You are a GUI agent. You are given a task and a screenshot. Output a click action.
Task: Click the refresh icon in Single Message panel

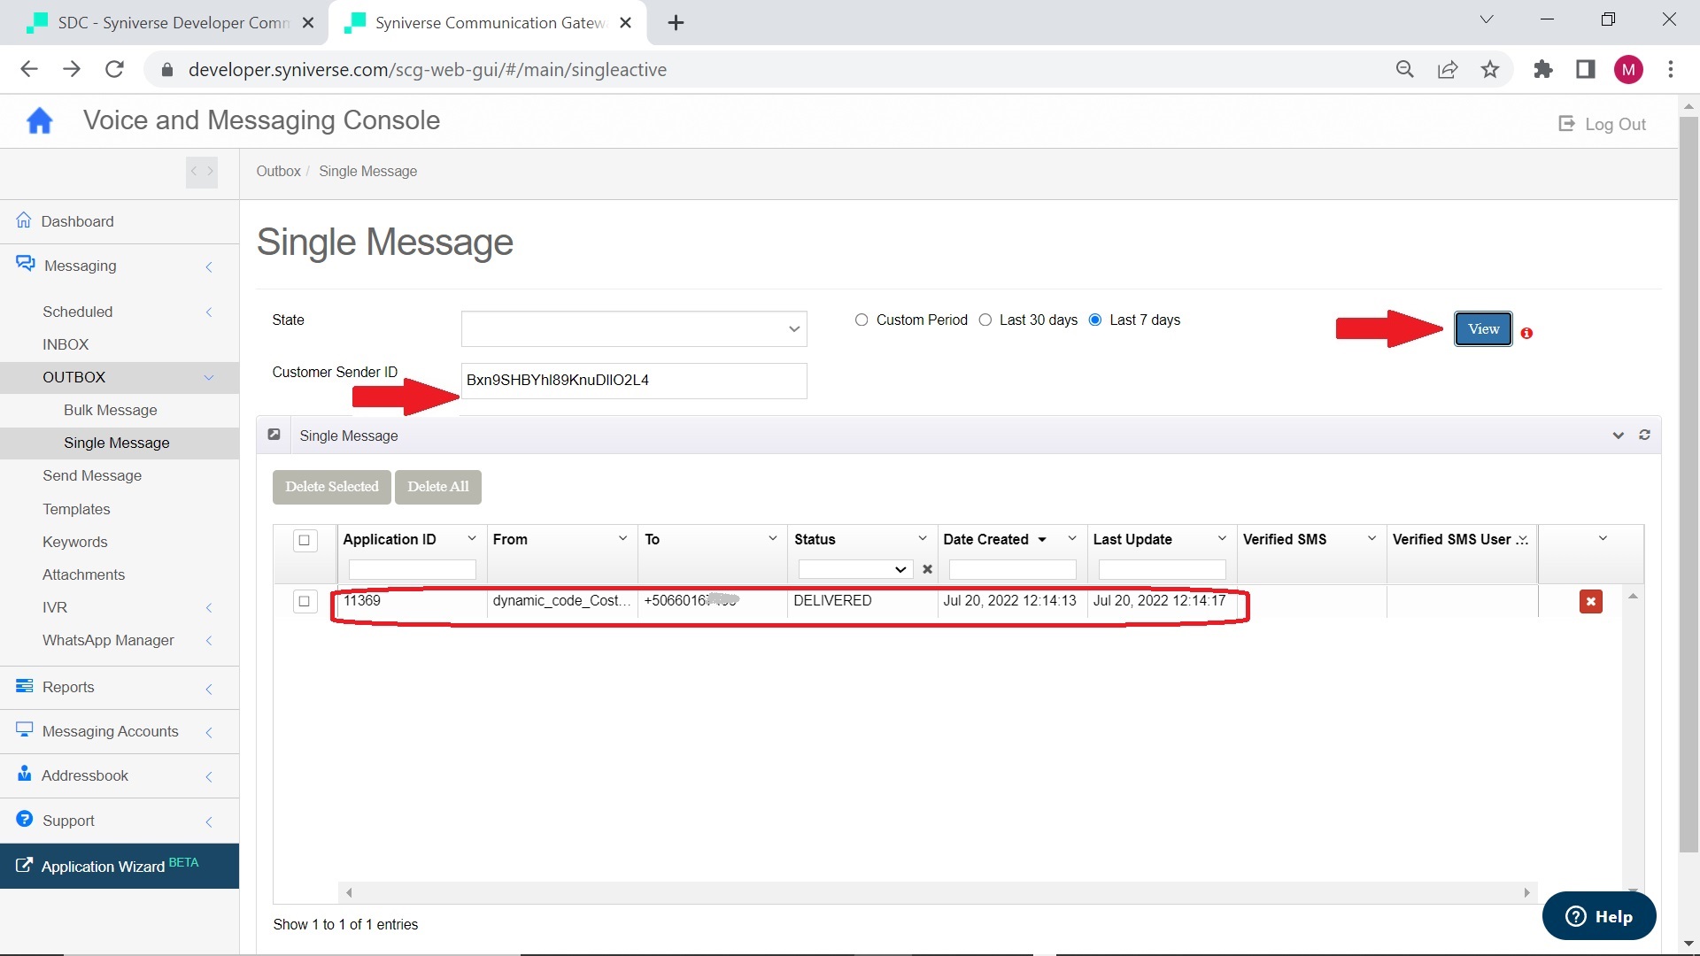(x=1644, y=436)
